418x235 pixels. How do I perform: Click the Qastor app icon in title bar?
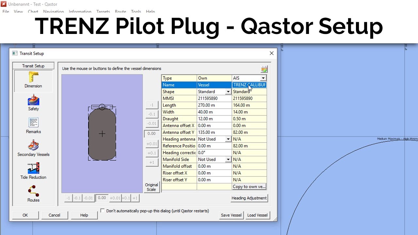point(4,4)
